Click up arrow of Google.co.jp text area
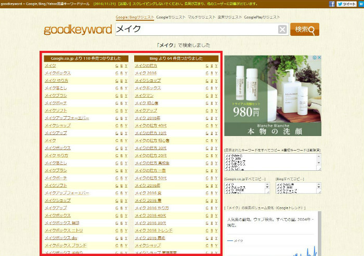Screen dimensions: 364x256 tap(267, 184)
